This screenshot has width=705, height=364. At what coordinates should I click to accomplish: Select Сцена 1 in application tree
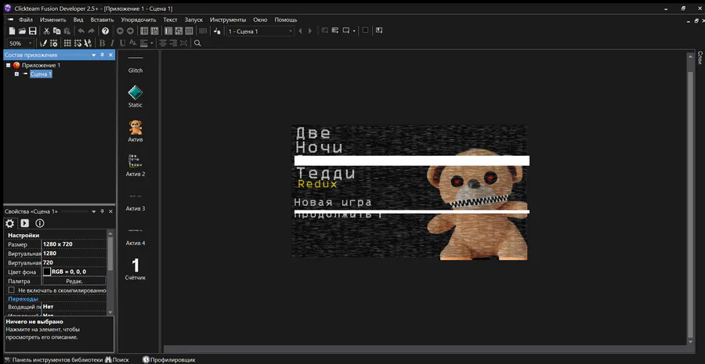point(41,74)
